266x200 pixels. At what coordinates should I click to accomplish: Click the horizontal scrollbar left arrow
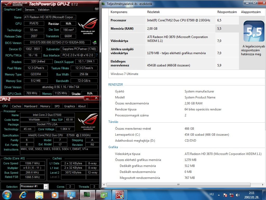click(x=104, y=185)
